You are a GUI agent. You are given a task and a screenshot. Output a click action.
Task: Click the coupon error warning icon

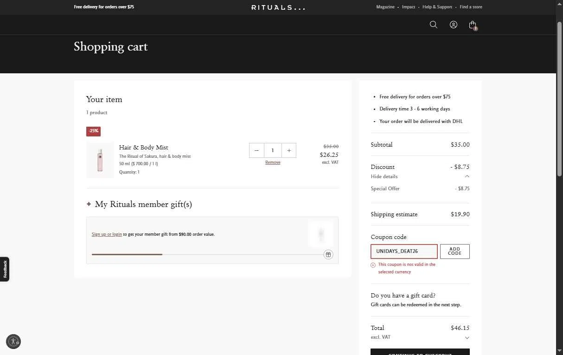point(373,265)
